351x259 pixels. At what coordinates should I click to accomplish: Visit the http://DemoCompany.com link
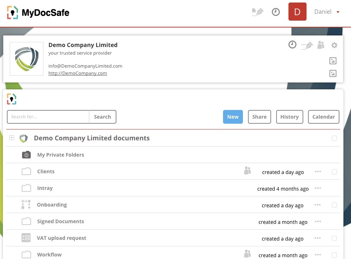pos(77,73)
